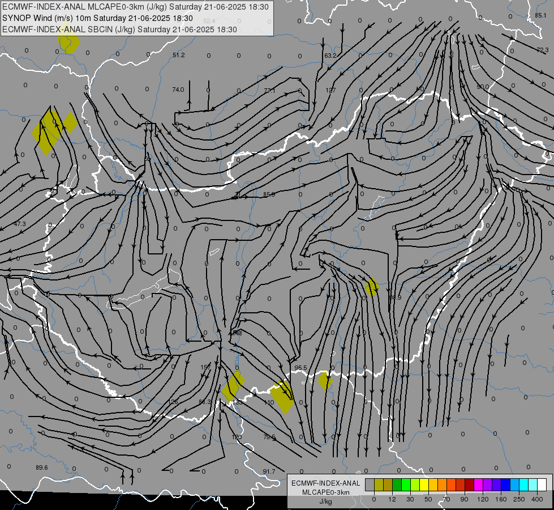This screenshot has height=510, width=554.
Task: Select the map value 95.5
Action: point(300,368)
